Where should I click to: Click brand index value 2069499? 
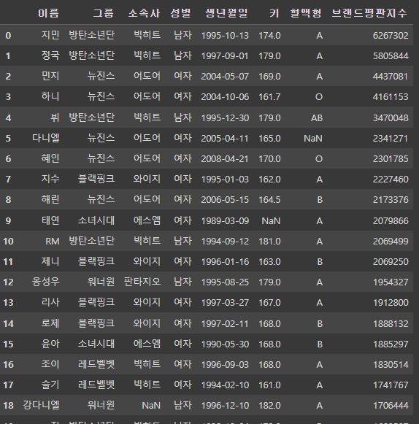[x=391, y=242]
